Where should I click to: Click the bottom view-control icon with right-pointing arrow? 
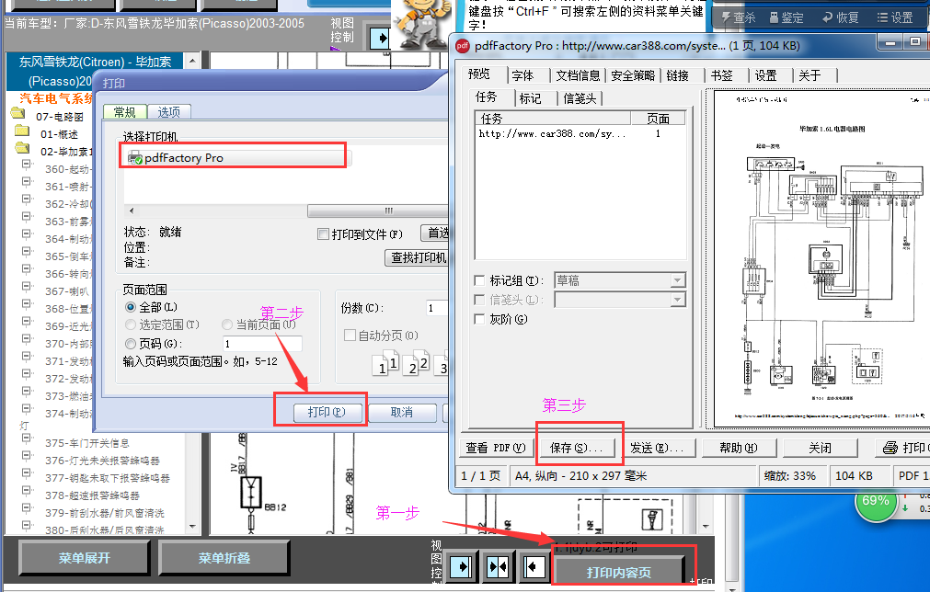click(x=461, y=567)
